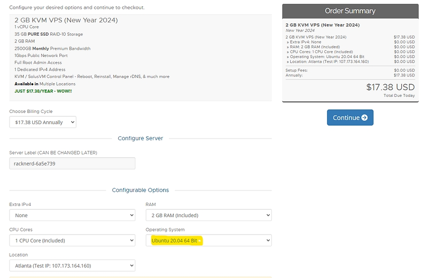This screenshot has height=278, width=426.
Task: Click the Operating System line in Order Summary
Action: (327, 57)
